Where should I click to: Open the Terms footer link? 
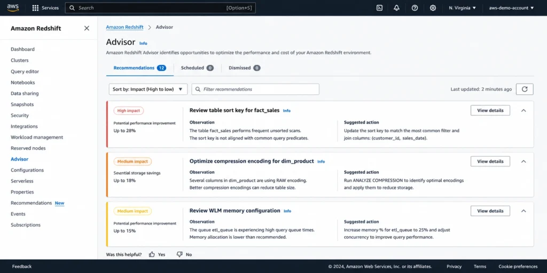click(480, 267)
